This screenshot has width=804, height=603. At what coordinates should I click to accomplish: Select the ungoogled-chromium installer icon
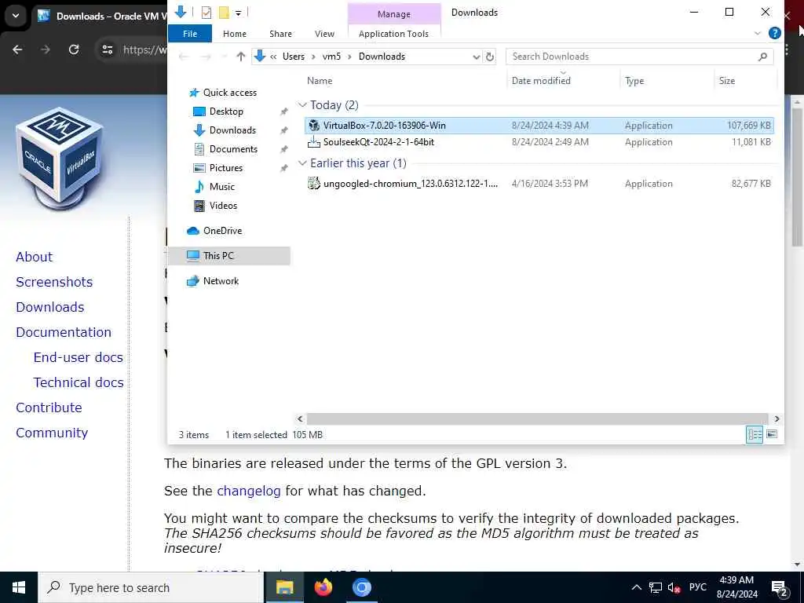(x=314, y=183)
